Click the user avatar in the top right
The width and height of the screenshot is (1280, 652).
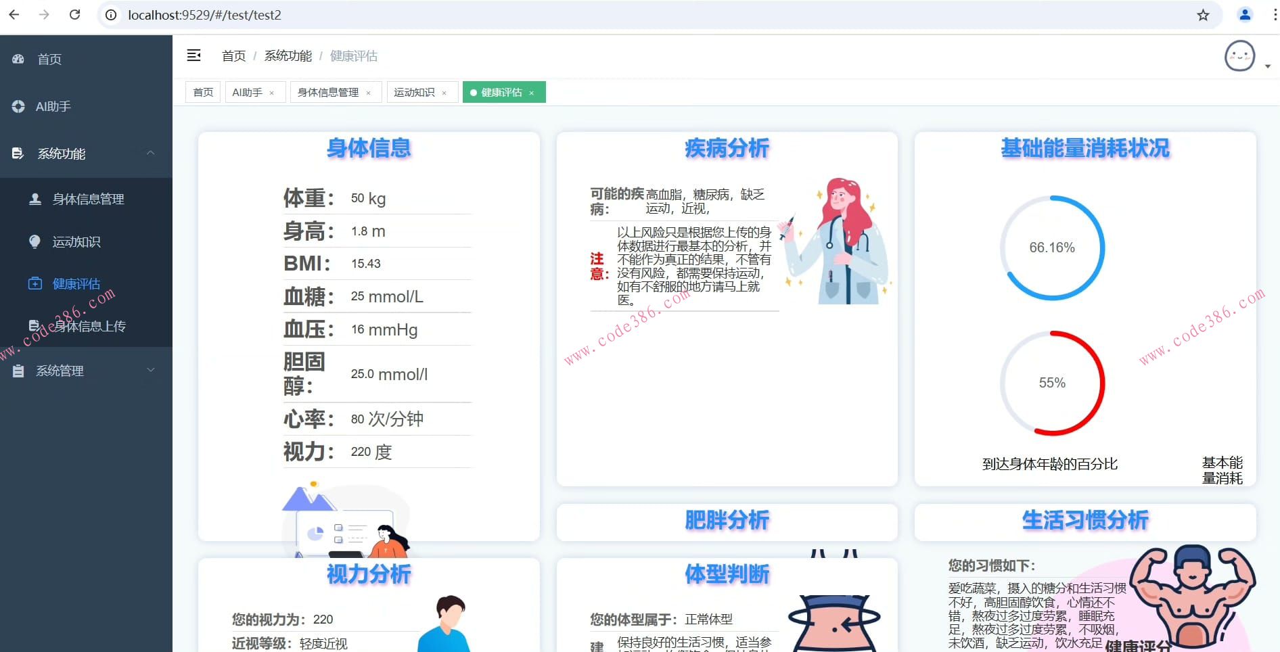[1239, 56]
